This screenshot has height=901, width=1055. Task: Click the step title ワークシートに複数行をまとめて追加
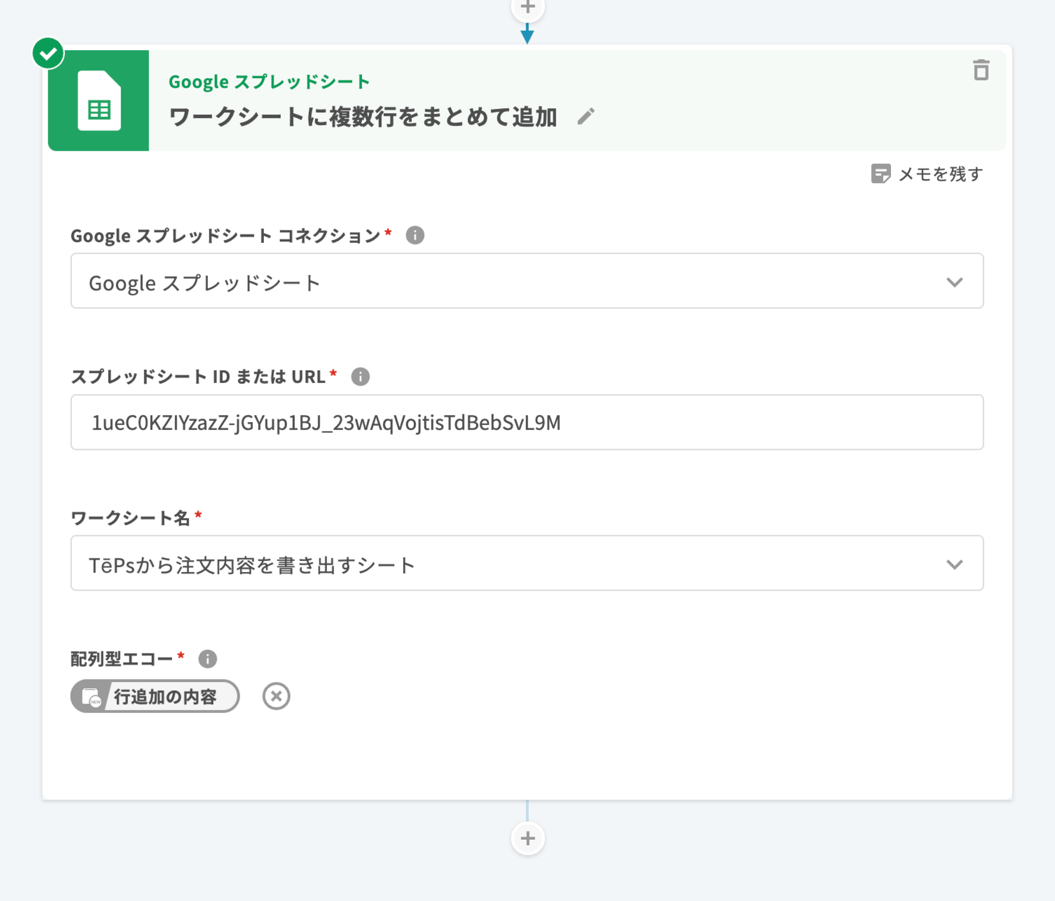click(363, 117)
